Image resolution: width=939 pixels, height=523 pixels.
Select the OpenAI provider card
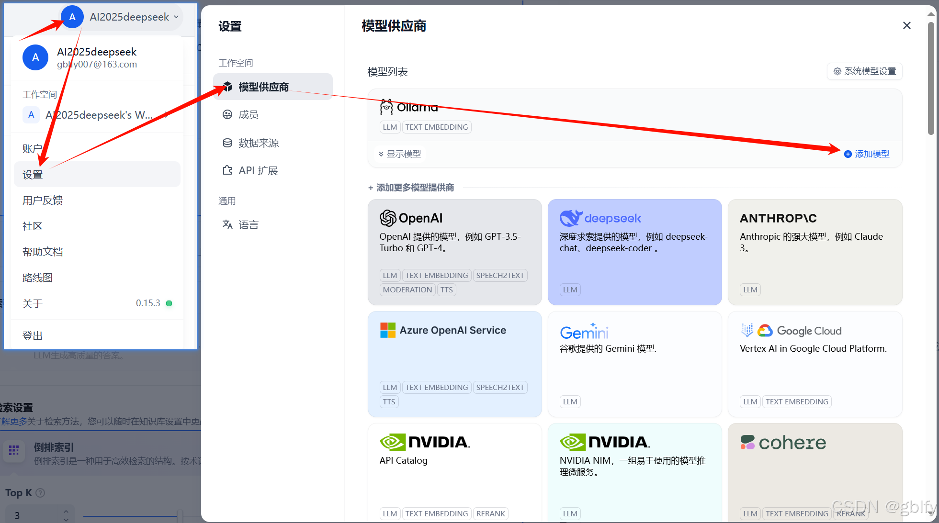(455, 252)
